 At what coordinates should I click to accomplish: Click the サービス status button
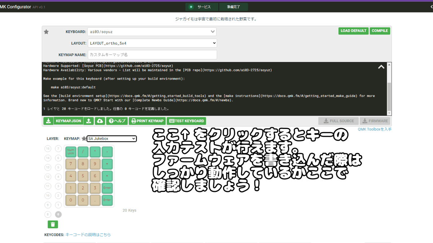[x=203, y=7]
